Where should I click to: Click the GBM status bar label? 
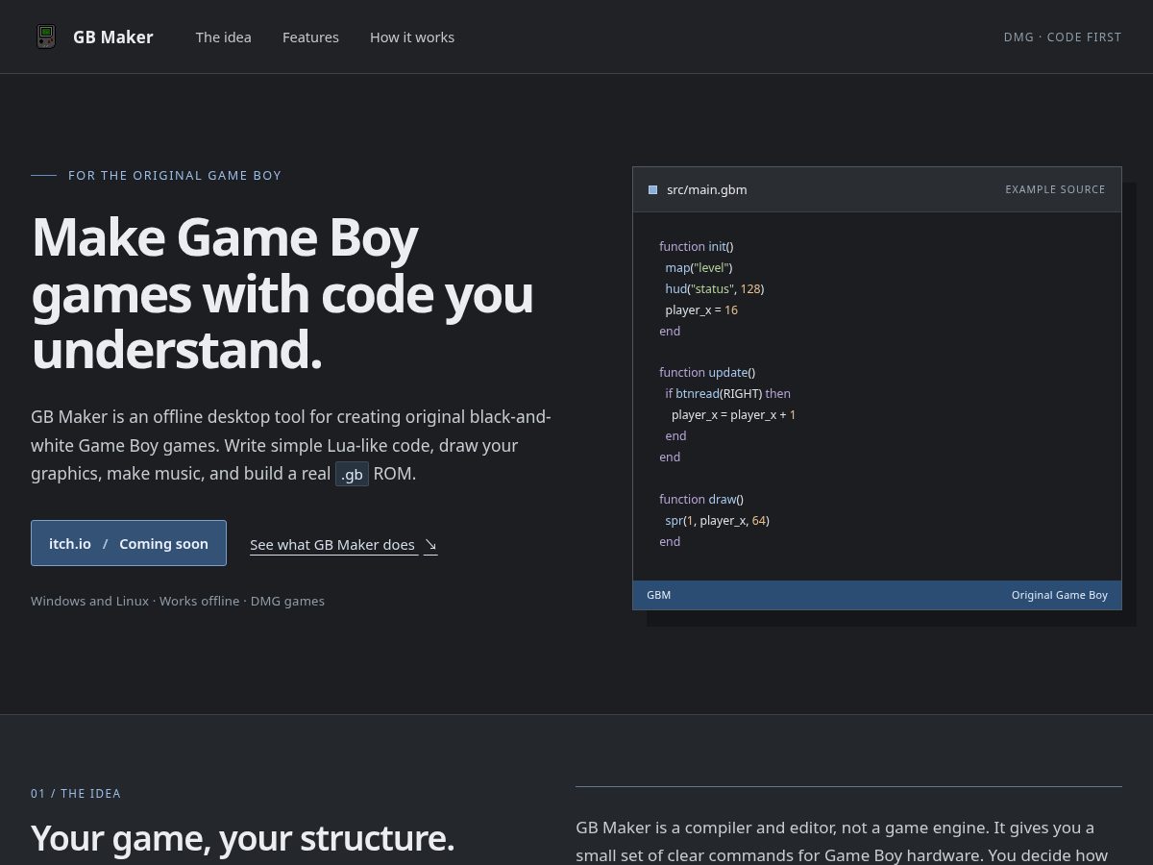click(659, 595)
